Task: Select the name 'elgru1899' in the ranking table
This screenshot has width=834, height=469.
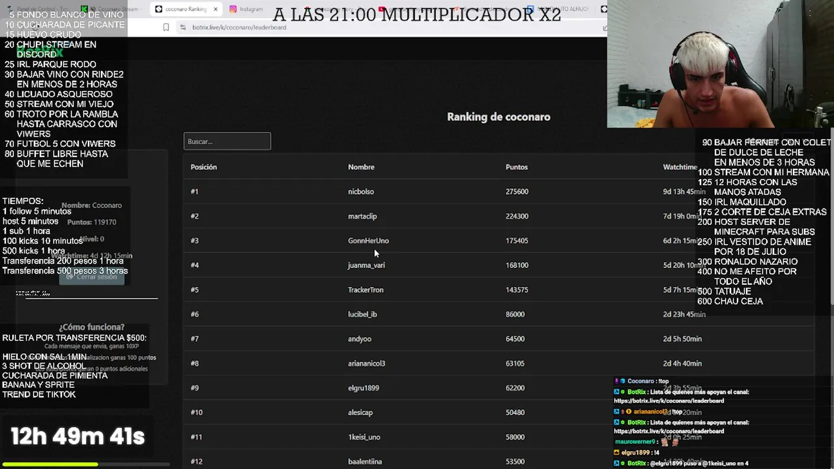Action: [364, 388]
